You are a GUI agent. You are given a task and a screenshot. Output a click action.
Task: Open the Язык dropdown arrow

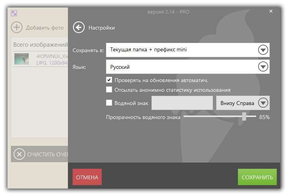point(263,66)
